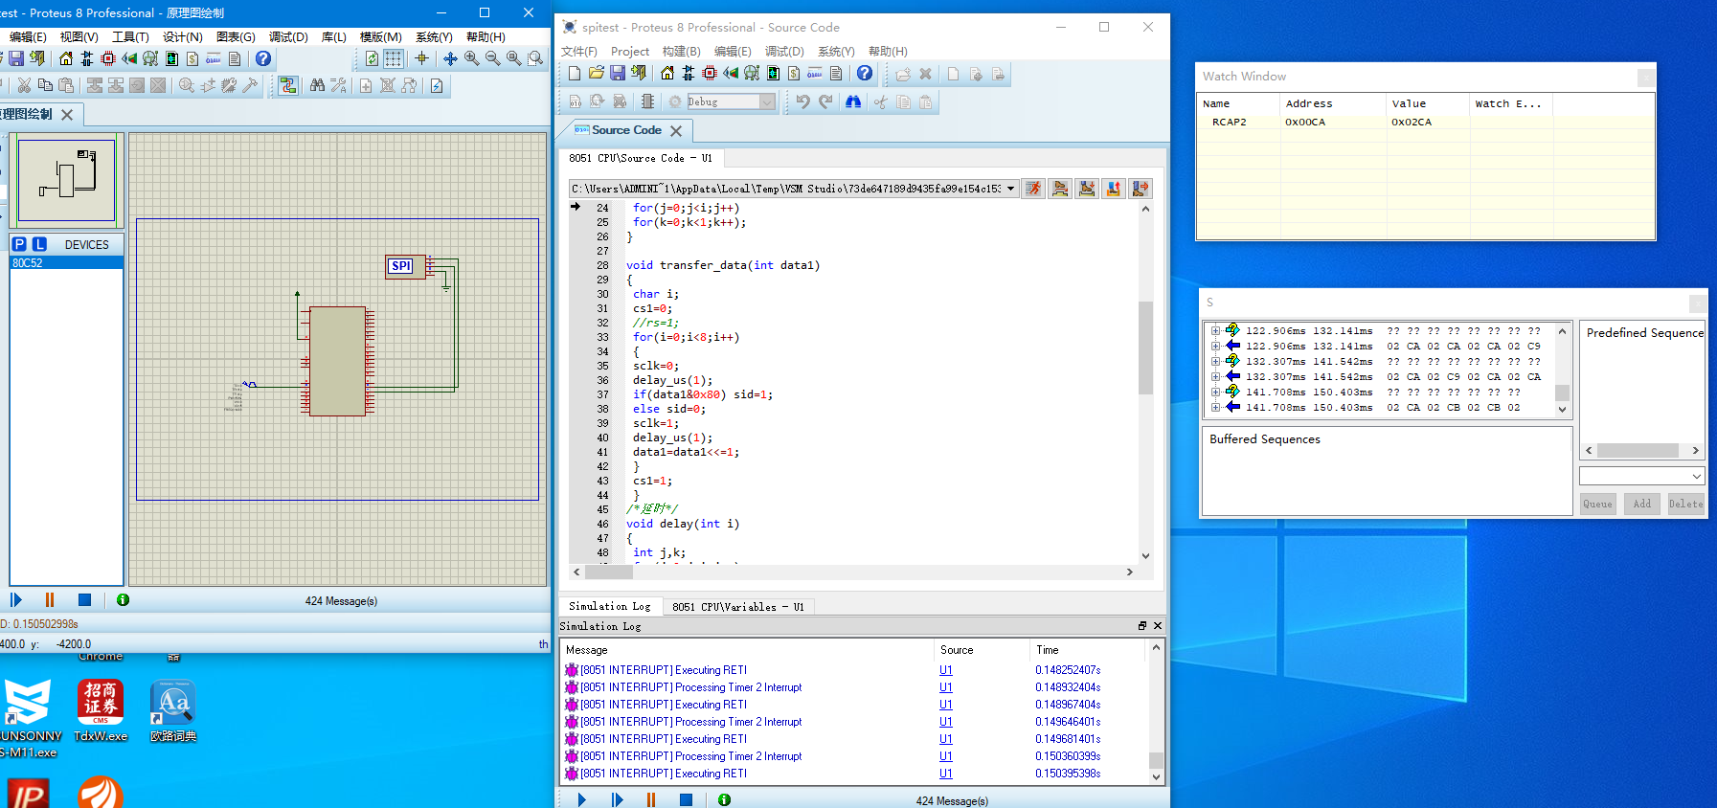The width and height of the screenshot is (1717, 808).
Task: Click schematic overview thumbnail
Action: point(67,179)
